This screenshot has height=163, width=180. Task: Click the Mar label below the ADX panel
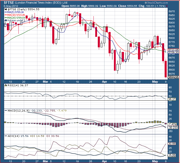[46, 161]
